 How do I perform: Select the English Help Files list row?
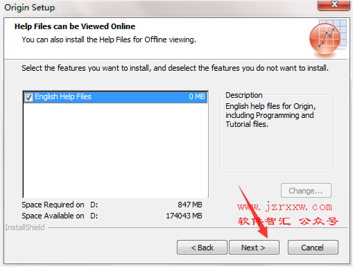pos(115,97)
